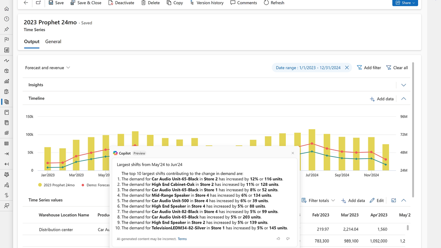Image resolution: width=441 pixels, height=248 pixels.
Task: Open Recent items clock icon in sidebar
Action: pyautogui.click(x=7, y=19)
